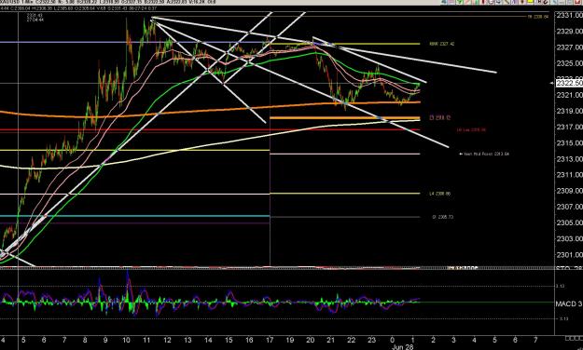Click the hour 0 time axis label
The height and width of the screenshot is (350, 583).
[x=393, y=340]
